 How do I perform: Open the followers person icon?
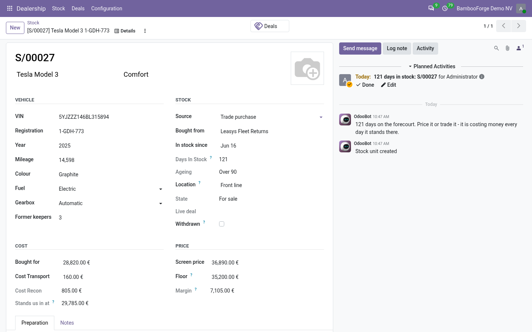point(519,48)
